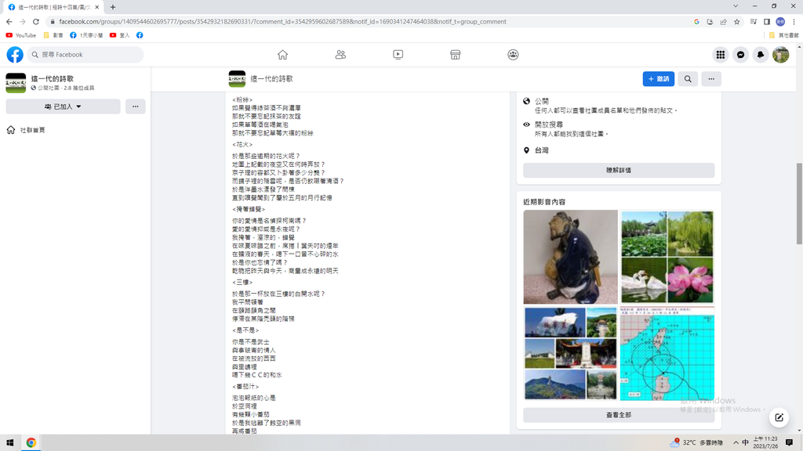Open the Watch video icon
Screen dimensions: 803x451
tap(398, 55)
